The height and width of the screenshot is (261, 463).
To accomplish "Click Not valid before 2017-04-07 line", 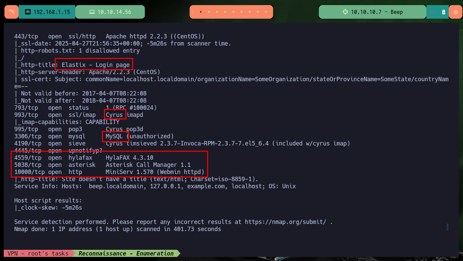I will 80,93.
